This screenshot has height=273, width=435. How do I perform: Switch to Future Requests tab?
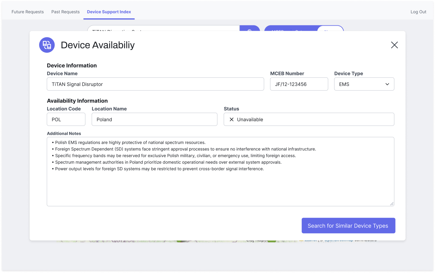pyautogui.click(x=28, y=12)
